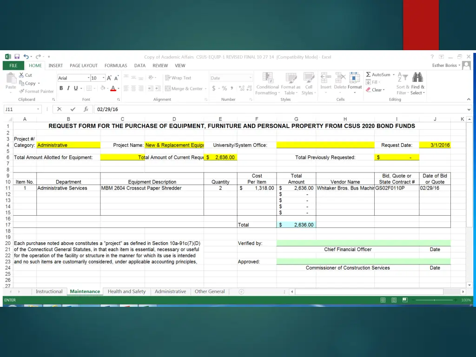Click the Insert Function fx icon
This screenshot has height=357, width=476.
point(86,109)
